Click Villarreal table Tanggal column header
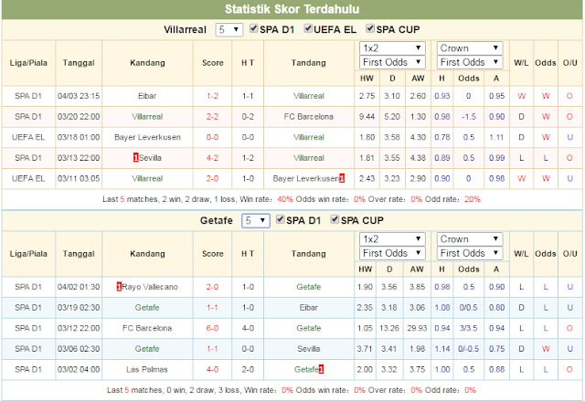This screenshot has height=401, width=585. (79, 63)
